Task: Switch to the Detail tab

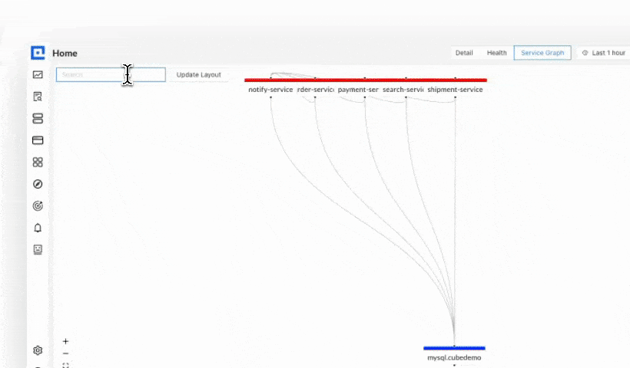Action: 464,53
